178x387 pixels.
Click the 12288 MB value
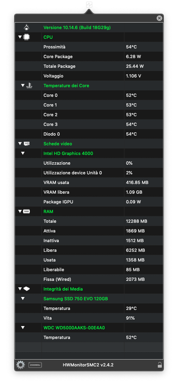point(137,221)
